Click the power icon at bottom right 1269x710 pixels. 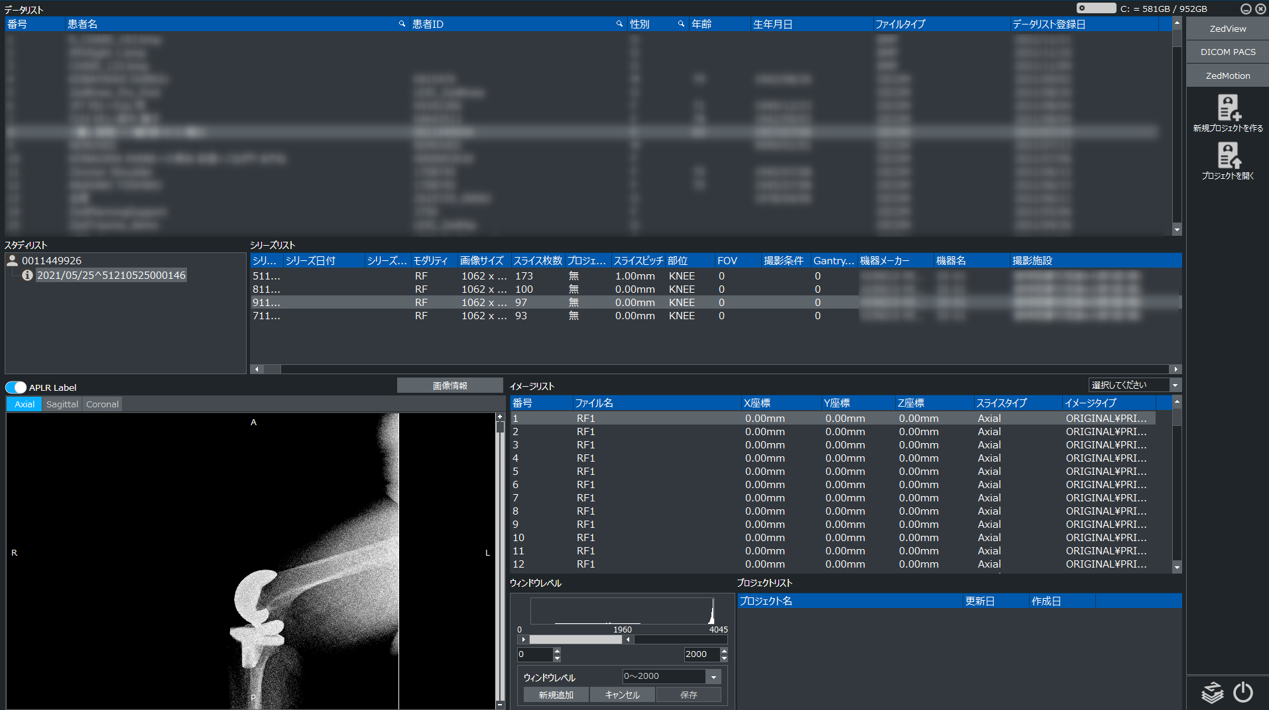(x=1242, y=692)
